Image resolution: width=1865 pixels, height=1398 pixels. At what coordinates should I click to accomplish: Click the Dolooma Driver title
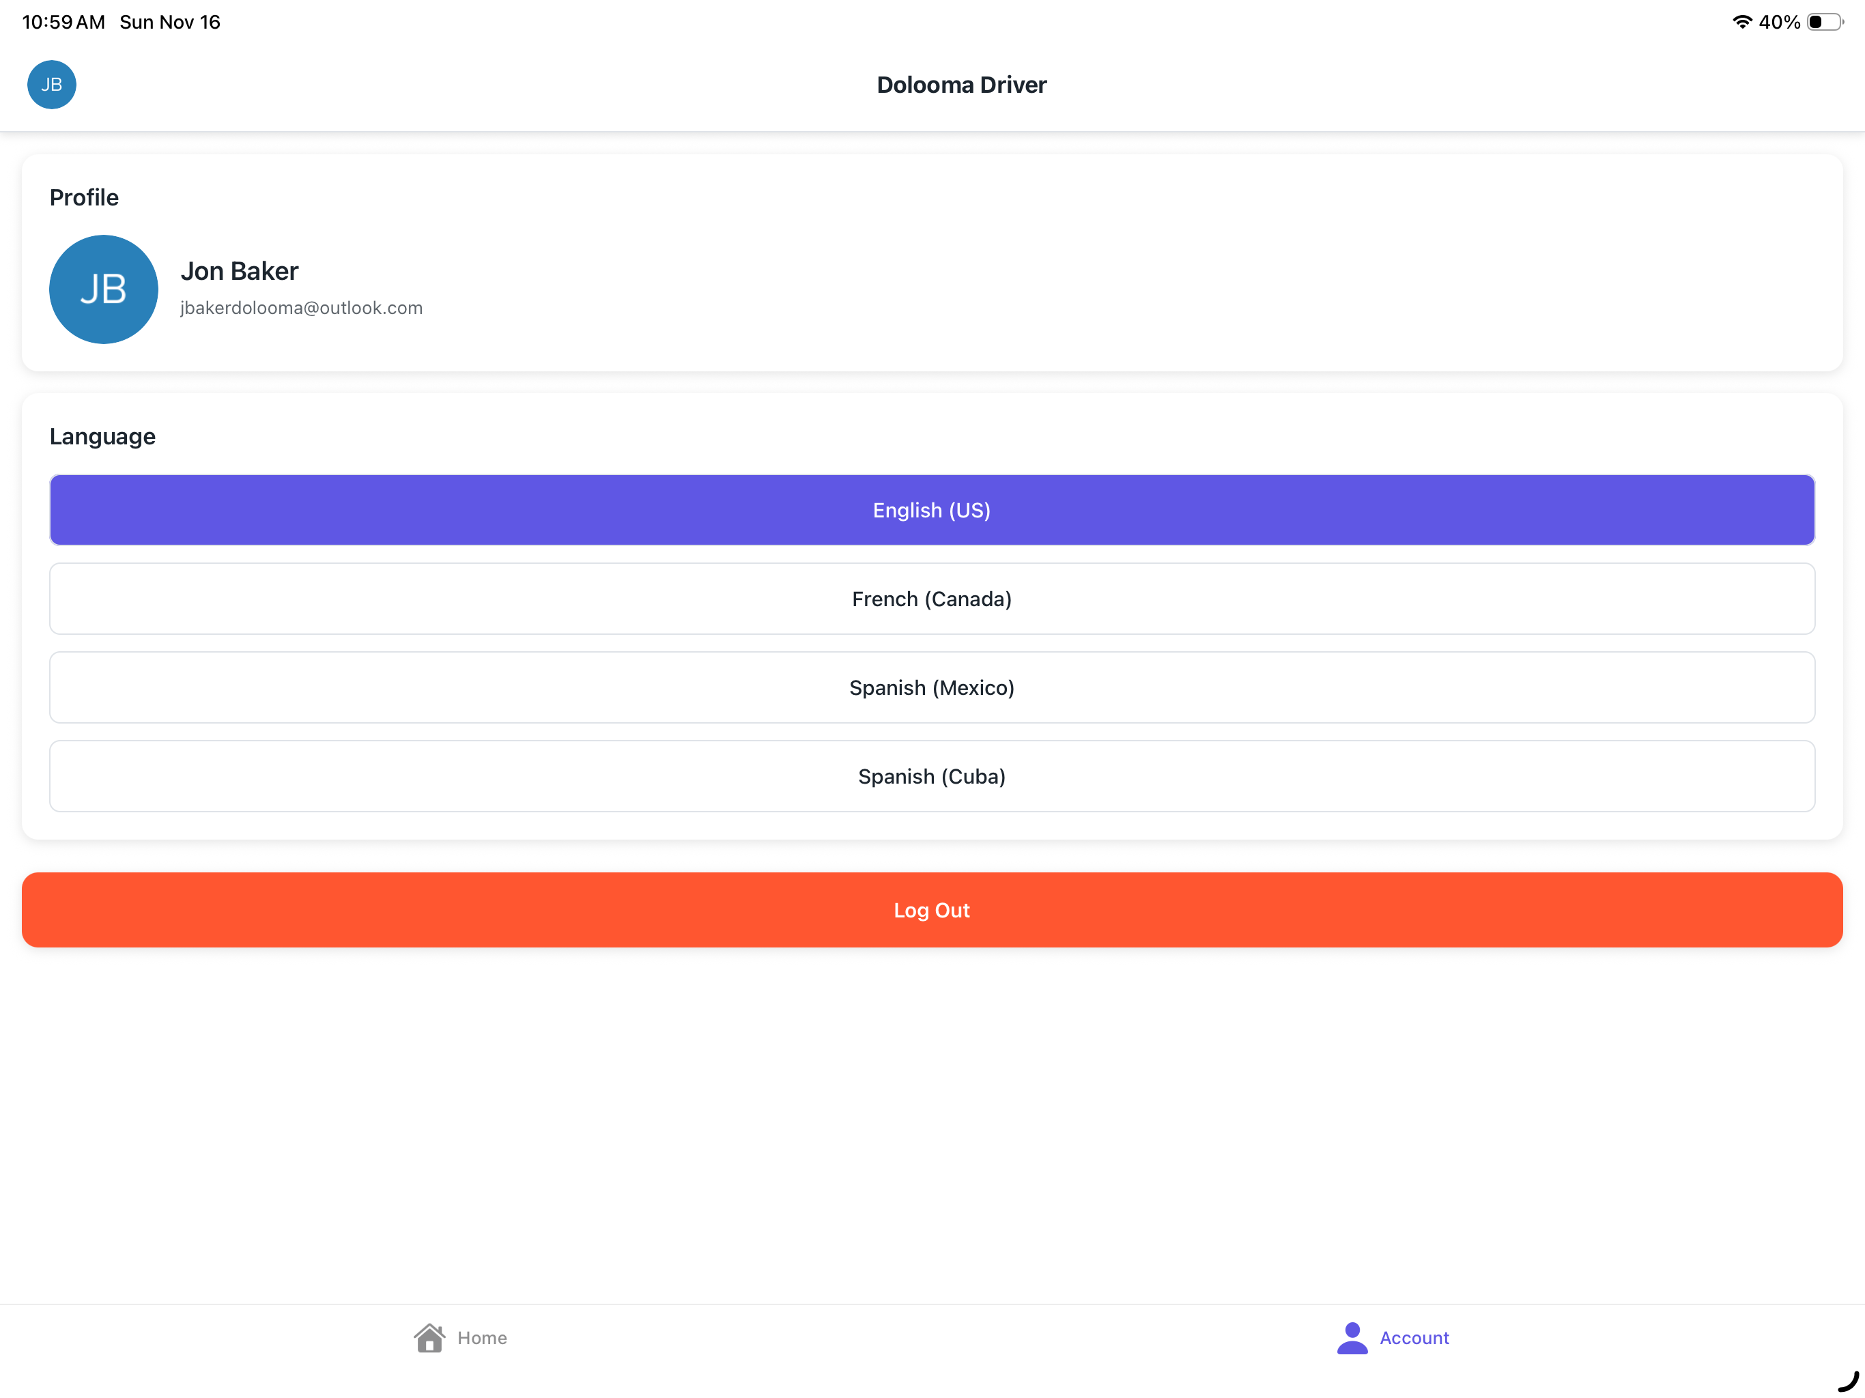[961, 85]
